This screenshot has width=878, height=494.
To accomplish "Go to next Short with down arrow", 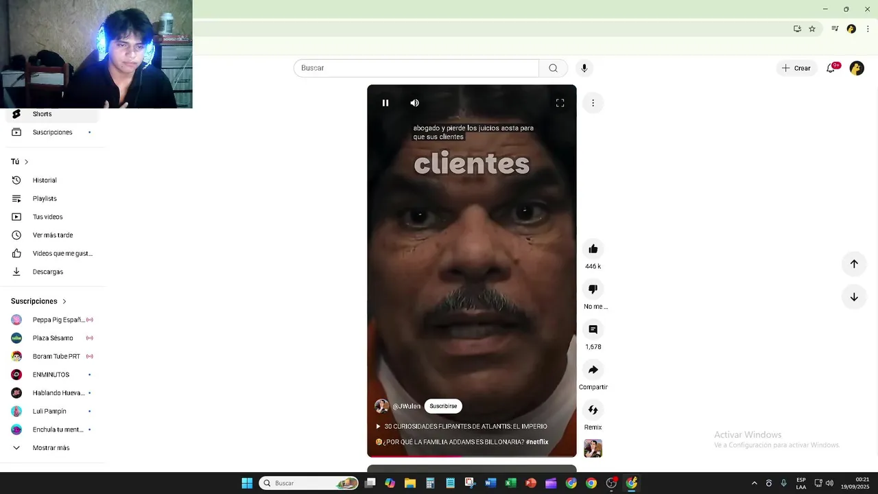I will point(854,297).
